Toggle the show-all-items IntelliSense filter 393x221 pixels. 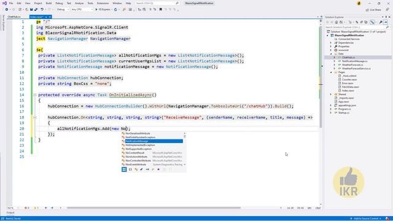click(x=124, y=169)
